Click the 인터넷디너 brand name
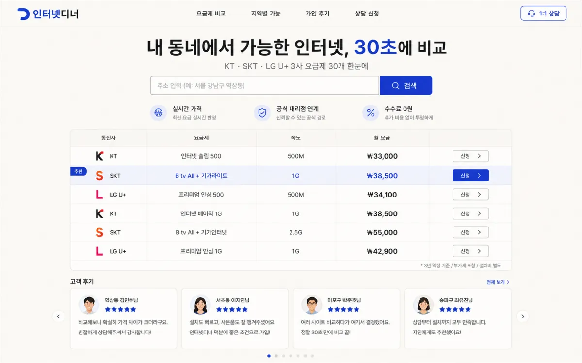Viewport: 582px width, 363px height. (56, 14)
